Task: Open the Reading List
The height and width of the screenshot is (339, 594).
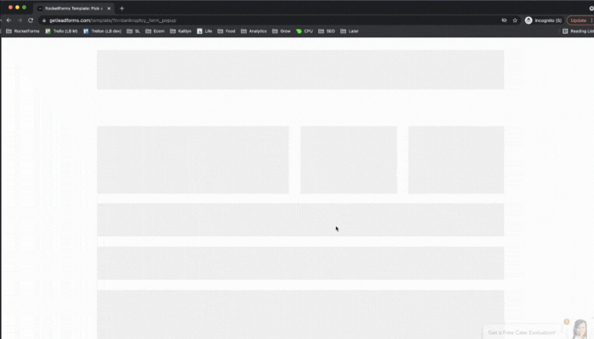Action: pyautogui.click(x=577, y=31)
